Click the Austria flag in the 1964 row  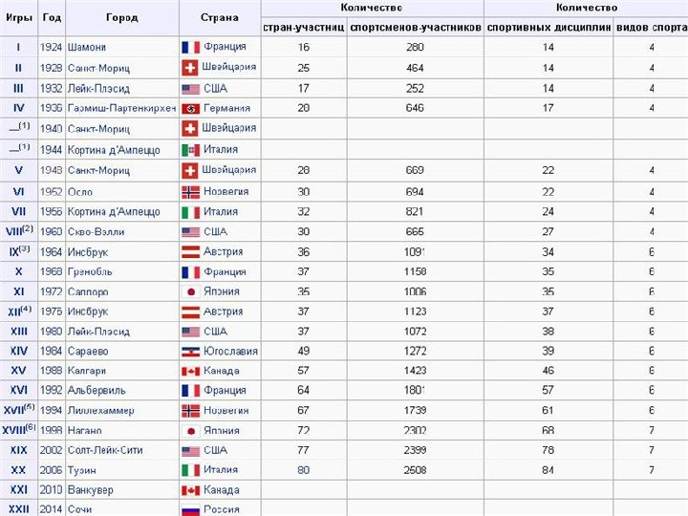pyautogui.click(x=190, y=252)
